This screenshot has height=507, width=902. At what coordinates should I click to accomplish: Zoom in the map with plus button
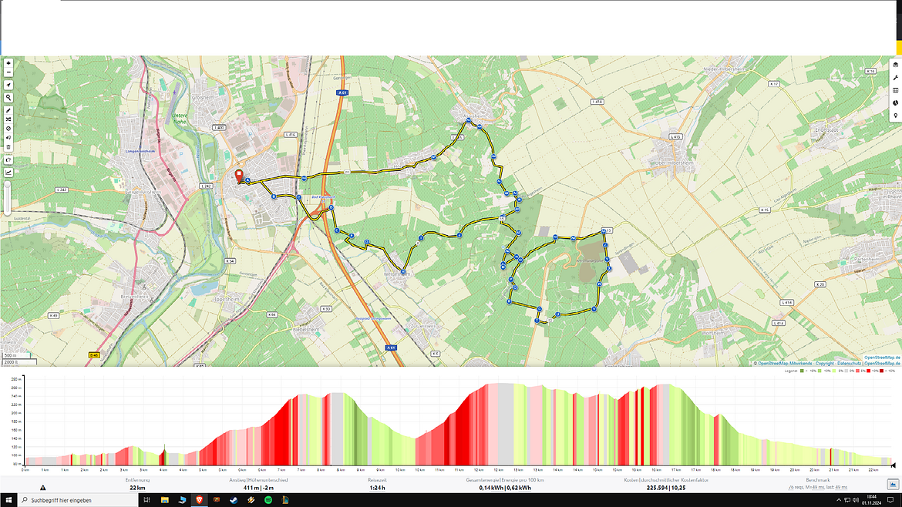[8, 63]
